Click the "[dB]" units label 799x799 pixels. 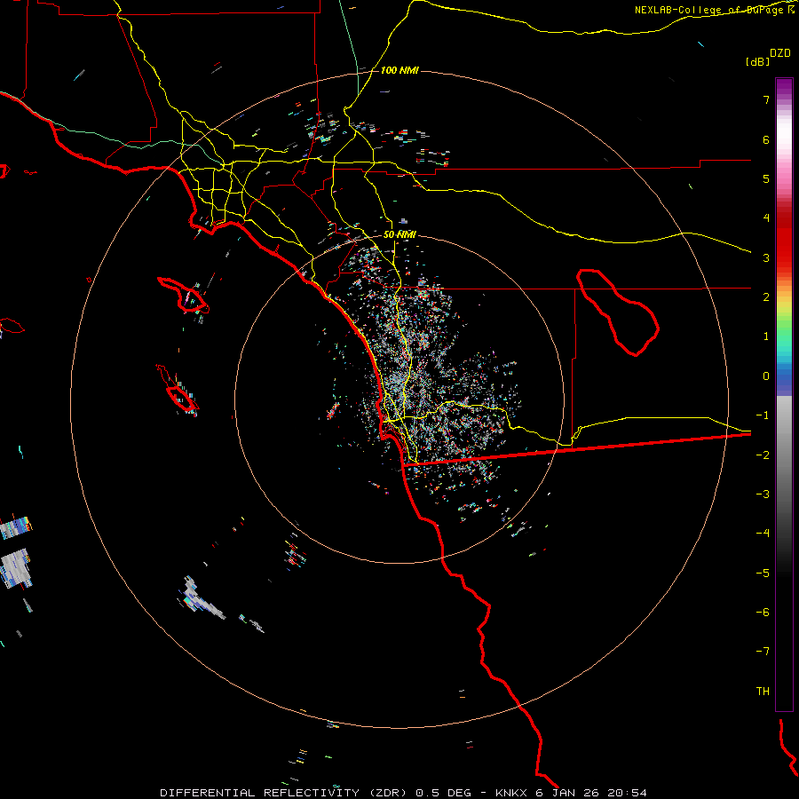click(x=757, y=61)
